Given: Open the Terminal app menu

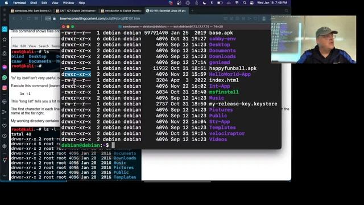Looking at the screenshot, I should pos(19,3).
